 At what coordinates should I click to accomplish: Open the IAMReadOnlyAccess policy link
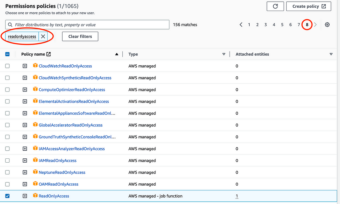click(x=58, y=160)
